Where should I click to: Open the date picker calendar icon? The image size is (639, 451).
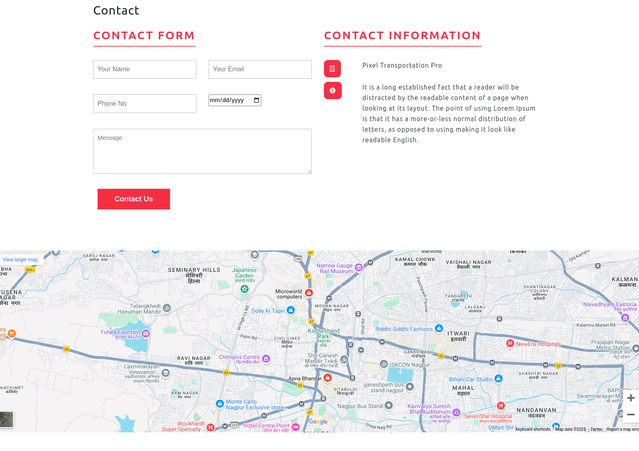(x=256, y=100)
